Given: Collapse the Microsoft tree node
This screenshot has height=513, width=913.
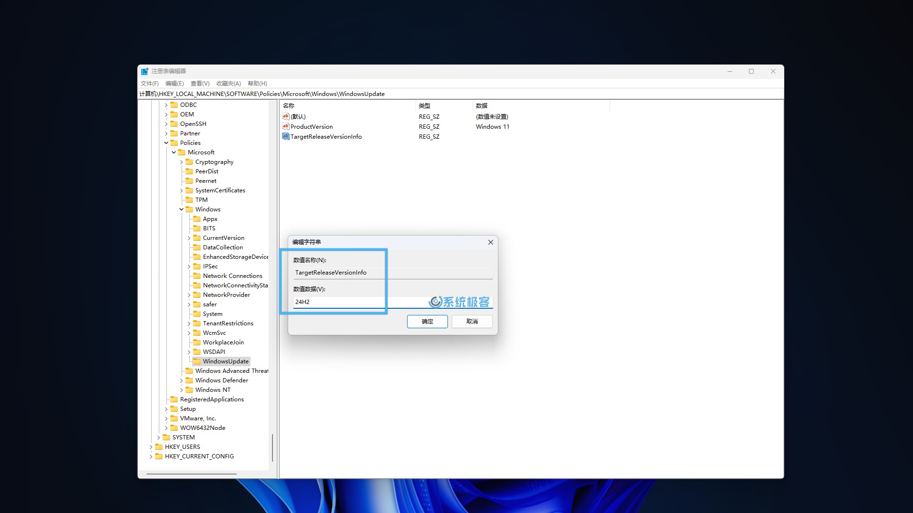Looking at the screenshot, I should tap(174, 152).
